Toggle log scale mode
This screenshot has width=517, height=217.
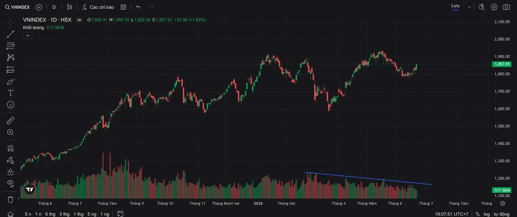point(487,214)
